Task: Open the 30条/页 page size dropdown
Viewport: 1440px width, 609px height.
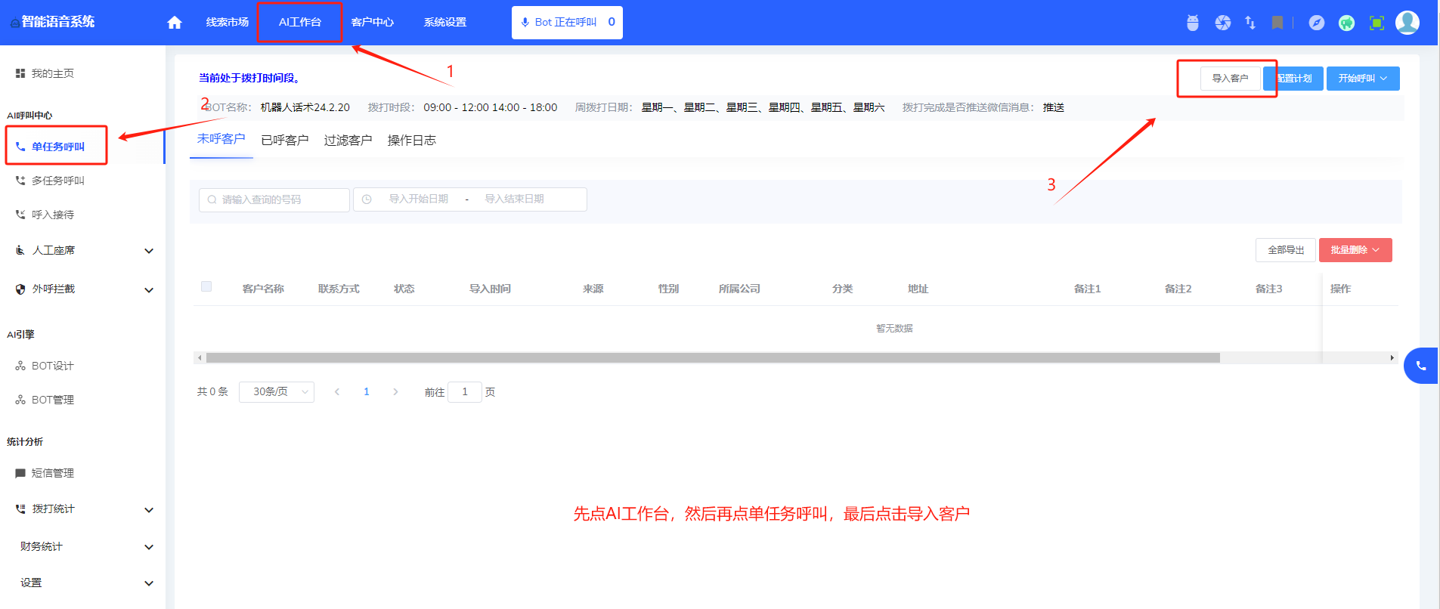Action: [277, 392]
